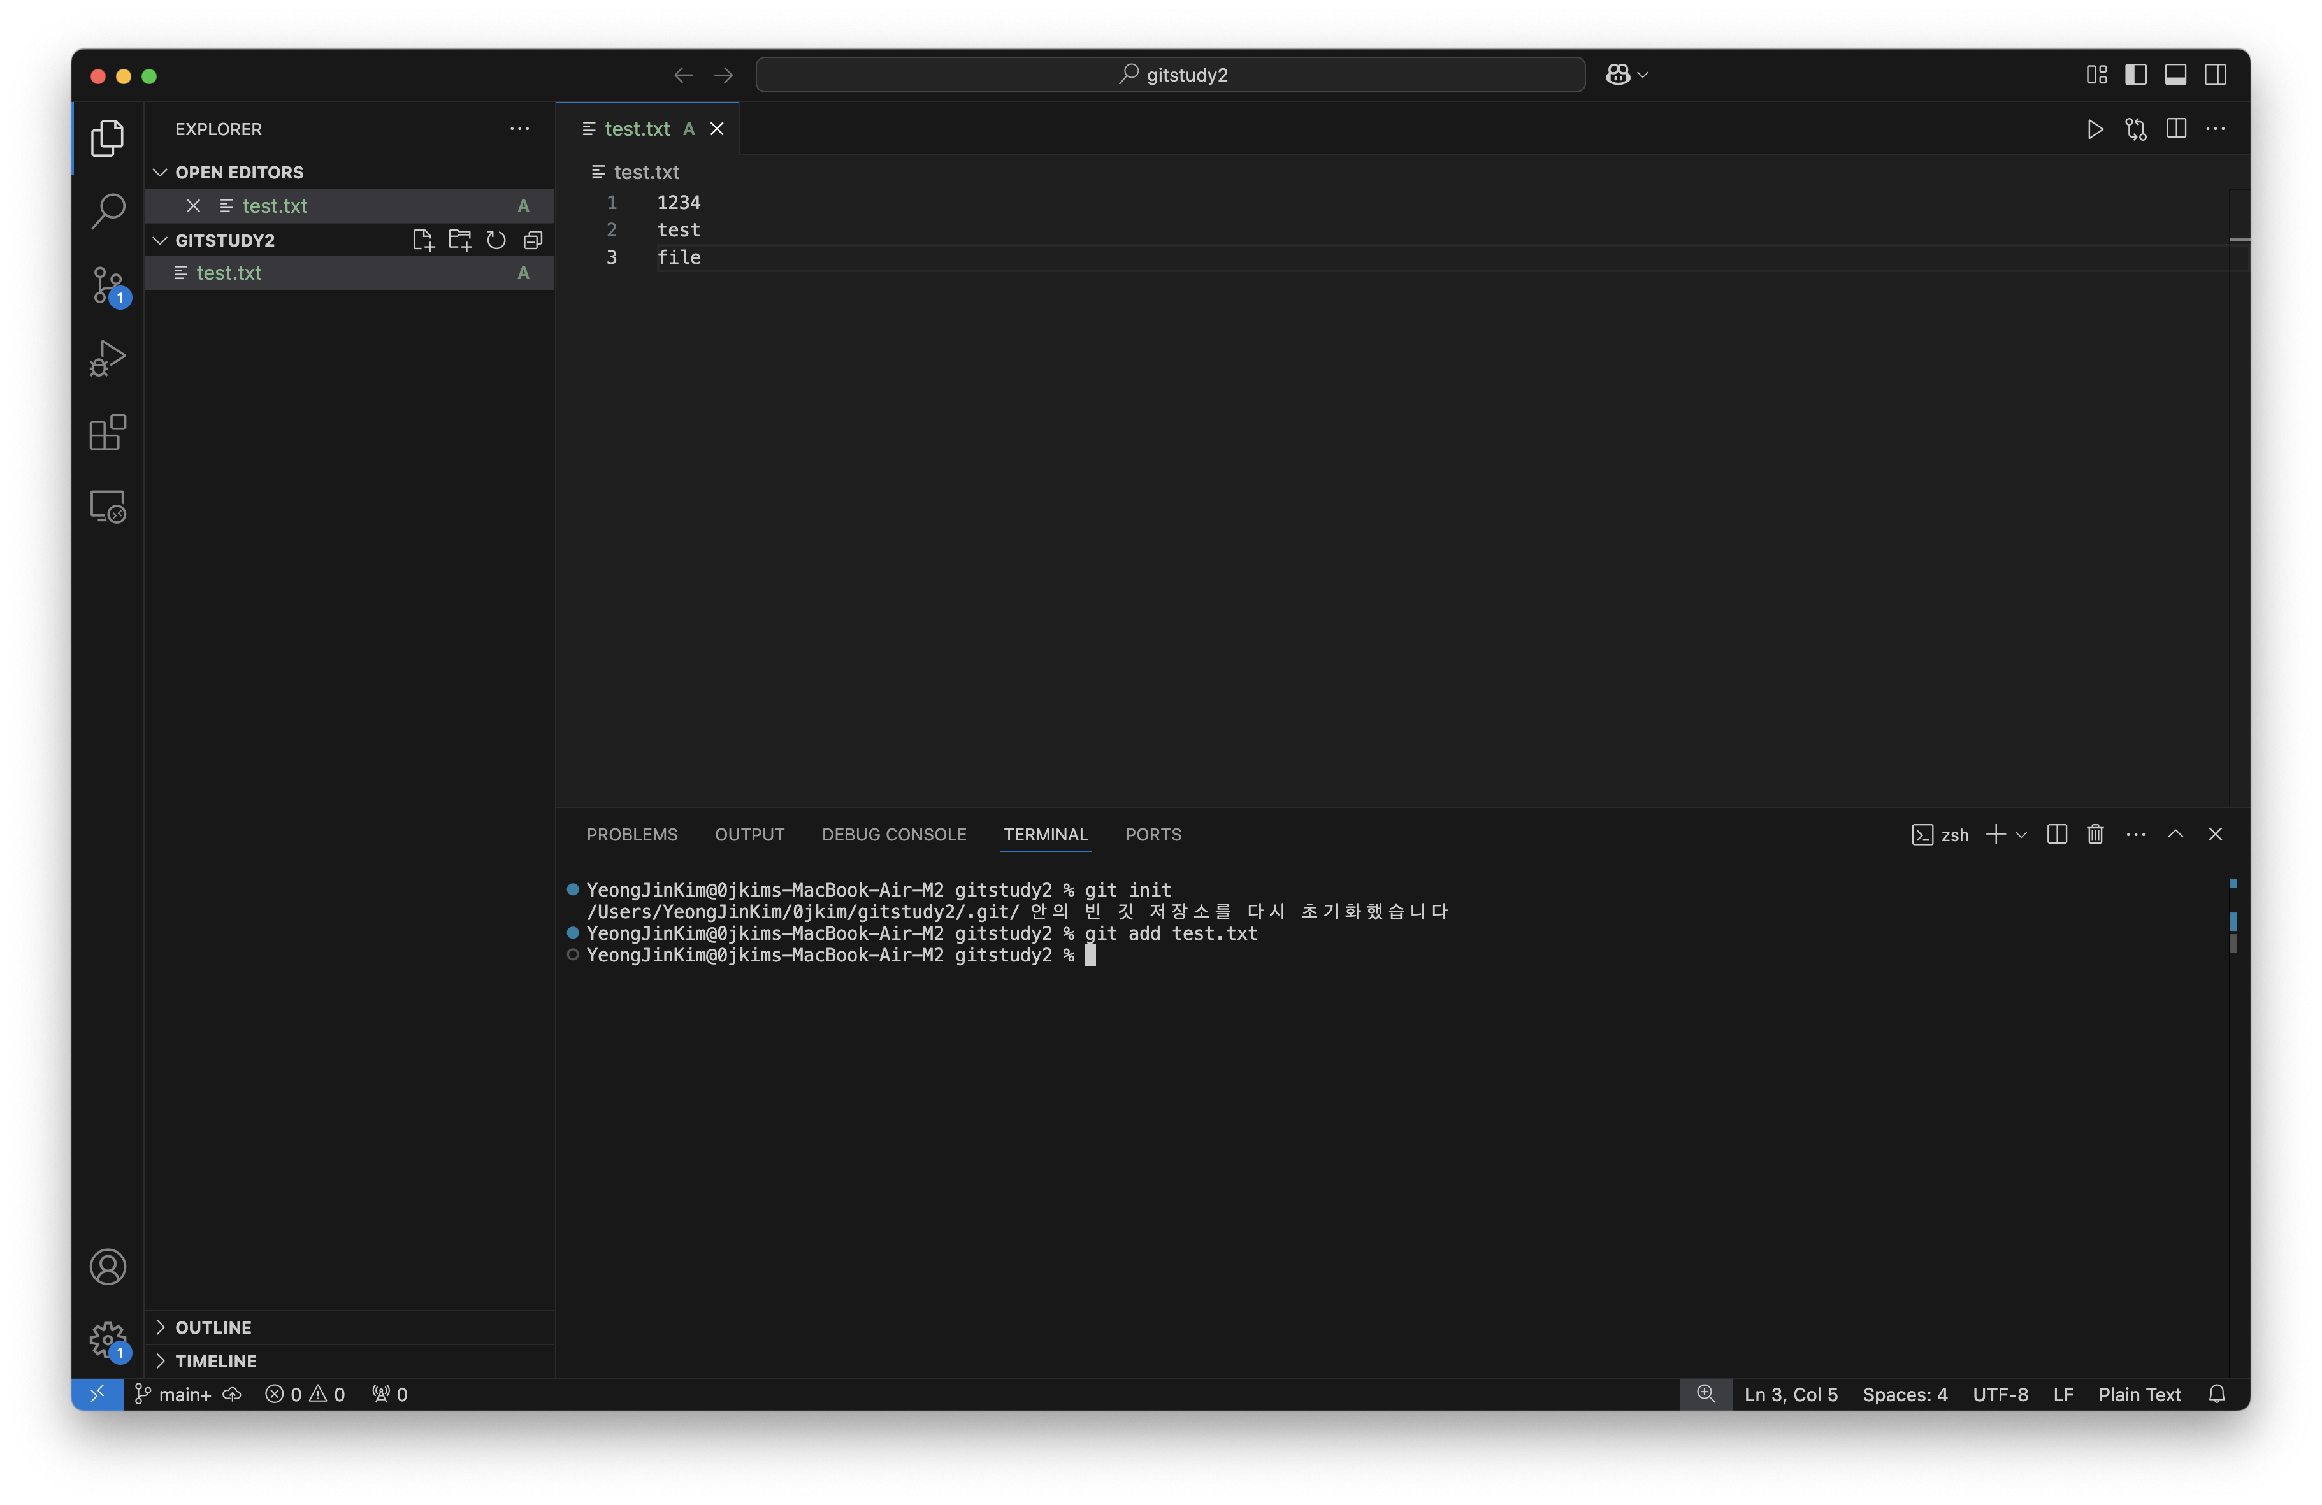Click the New File icon in GITSTUDY2
2322x1505 pixels.
click(x=422, y=240)
